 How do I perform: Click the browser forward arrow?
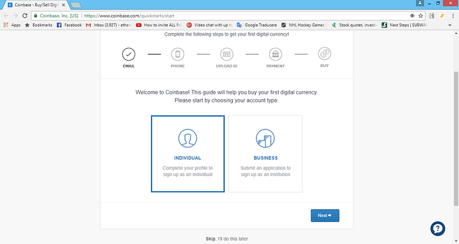click(15, 16)
